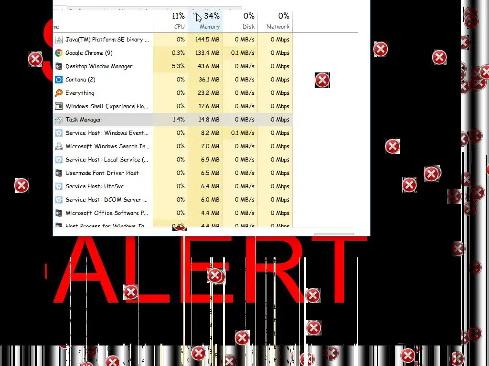
Task: Select the Google Chrome (9) process name
Action: 89,53
